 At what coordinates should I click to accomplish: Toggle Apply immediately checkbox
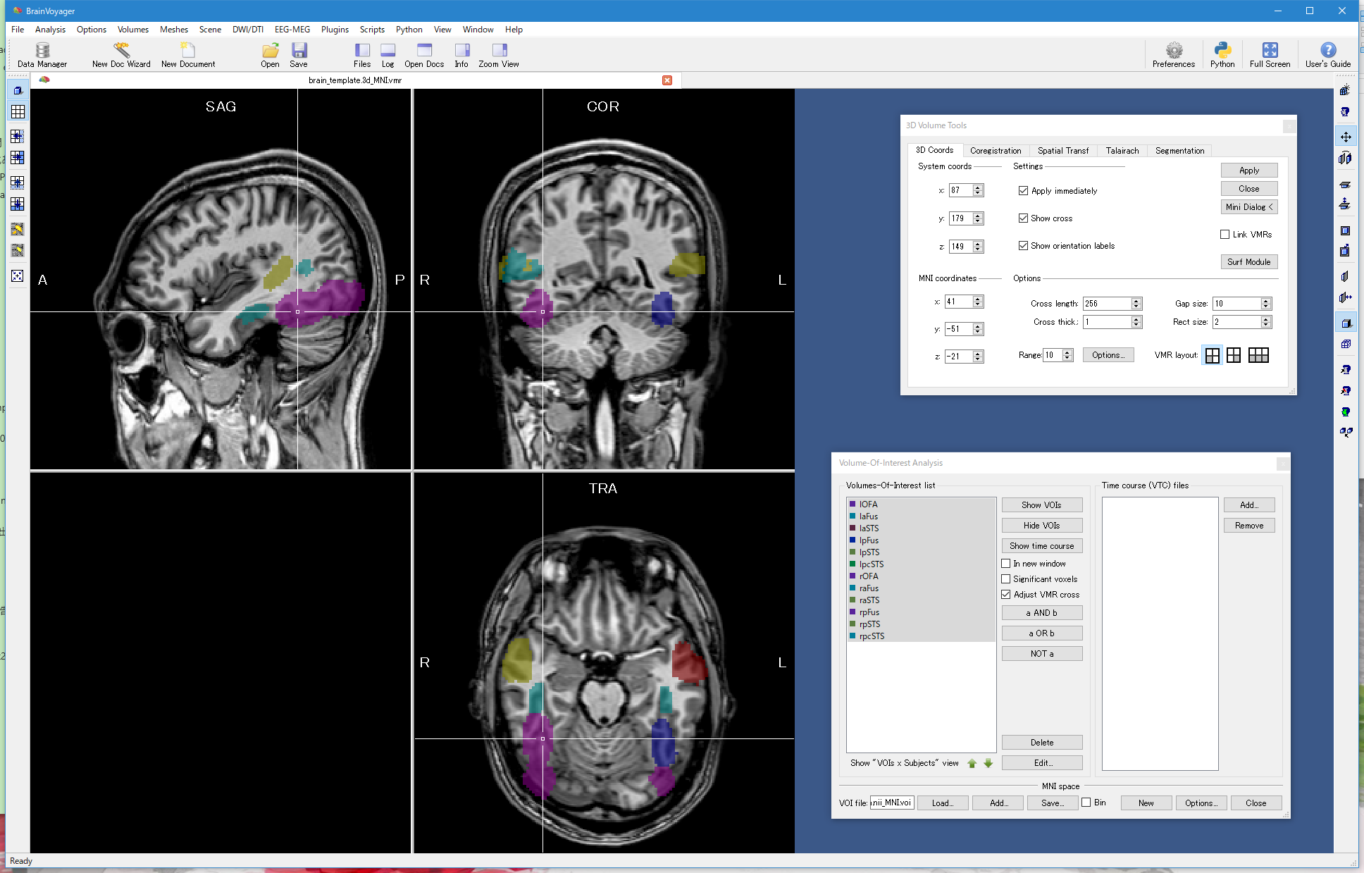tap(1023, 191)
